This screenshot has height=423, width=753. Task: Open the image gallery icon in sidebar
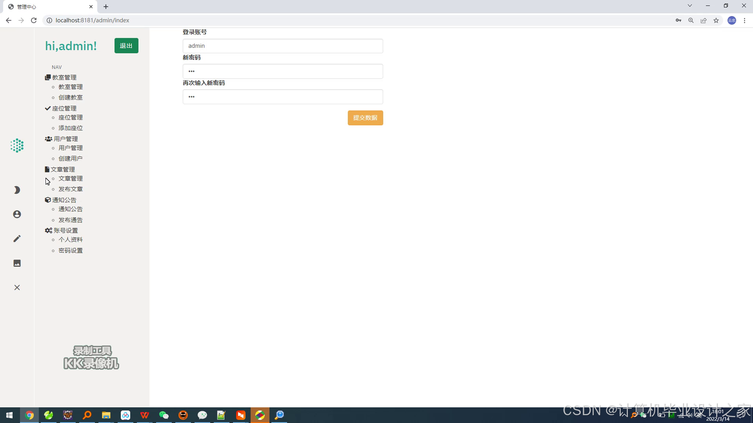click(17, 263)
